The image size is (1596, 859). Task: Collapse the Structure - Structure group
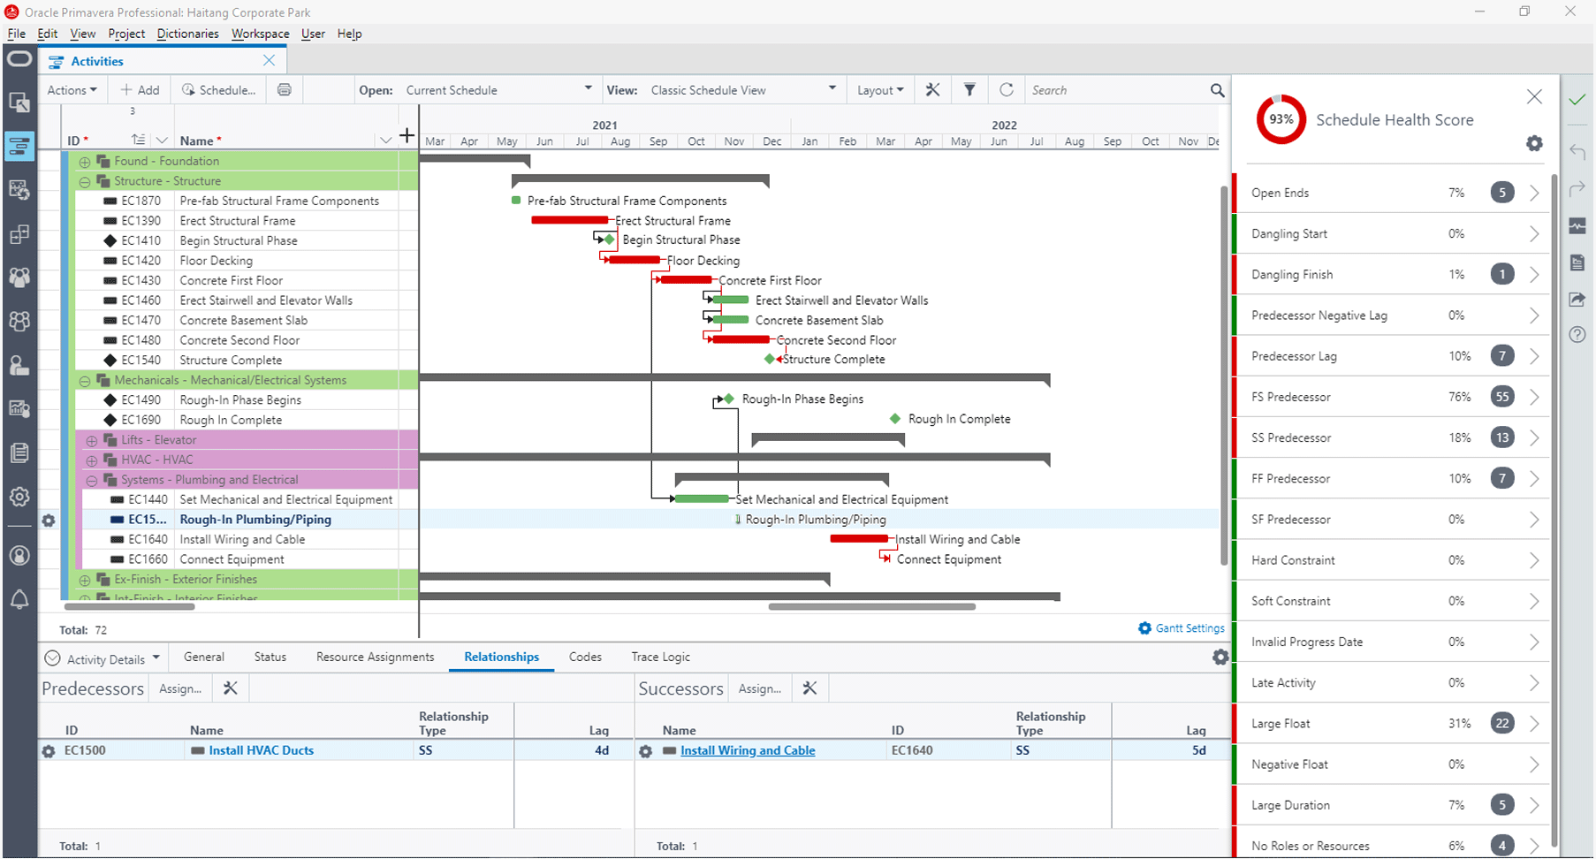pyautogui.click(x=85, y=181)
